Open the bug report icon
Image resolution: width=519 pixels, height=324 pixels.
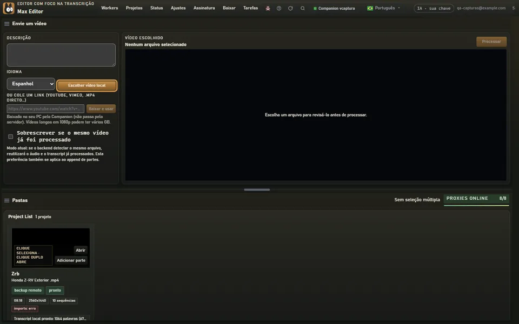pyautogui.click(x=268, y=8)
